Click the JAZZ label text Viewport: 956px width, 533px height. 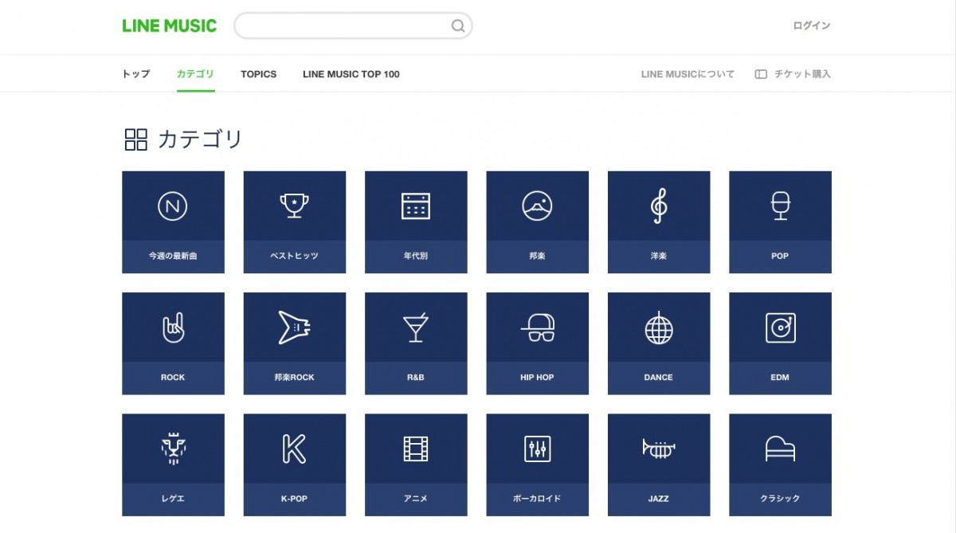tap(659, 499)
